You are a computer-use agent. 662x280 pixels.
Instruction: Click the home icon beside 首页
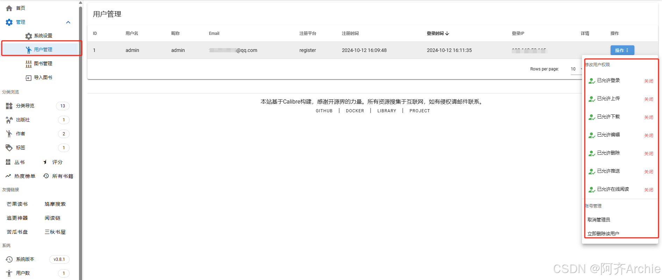[9, 8]
